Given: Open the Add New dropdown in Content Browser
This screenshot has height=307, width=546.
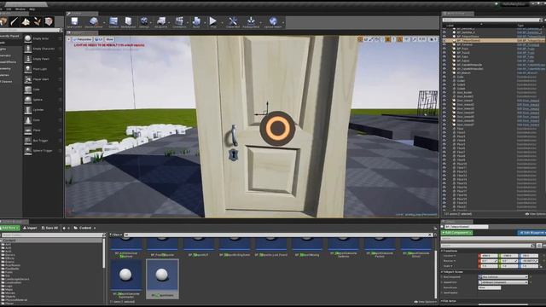Looking at the screenshot, I should click(9, 228).
